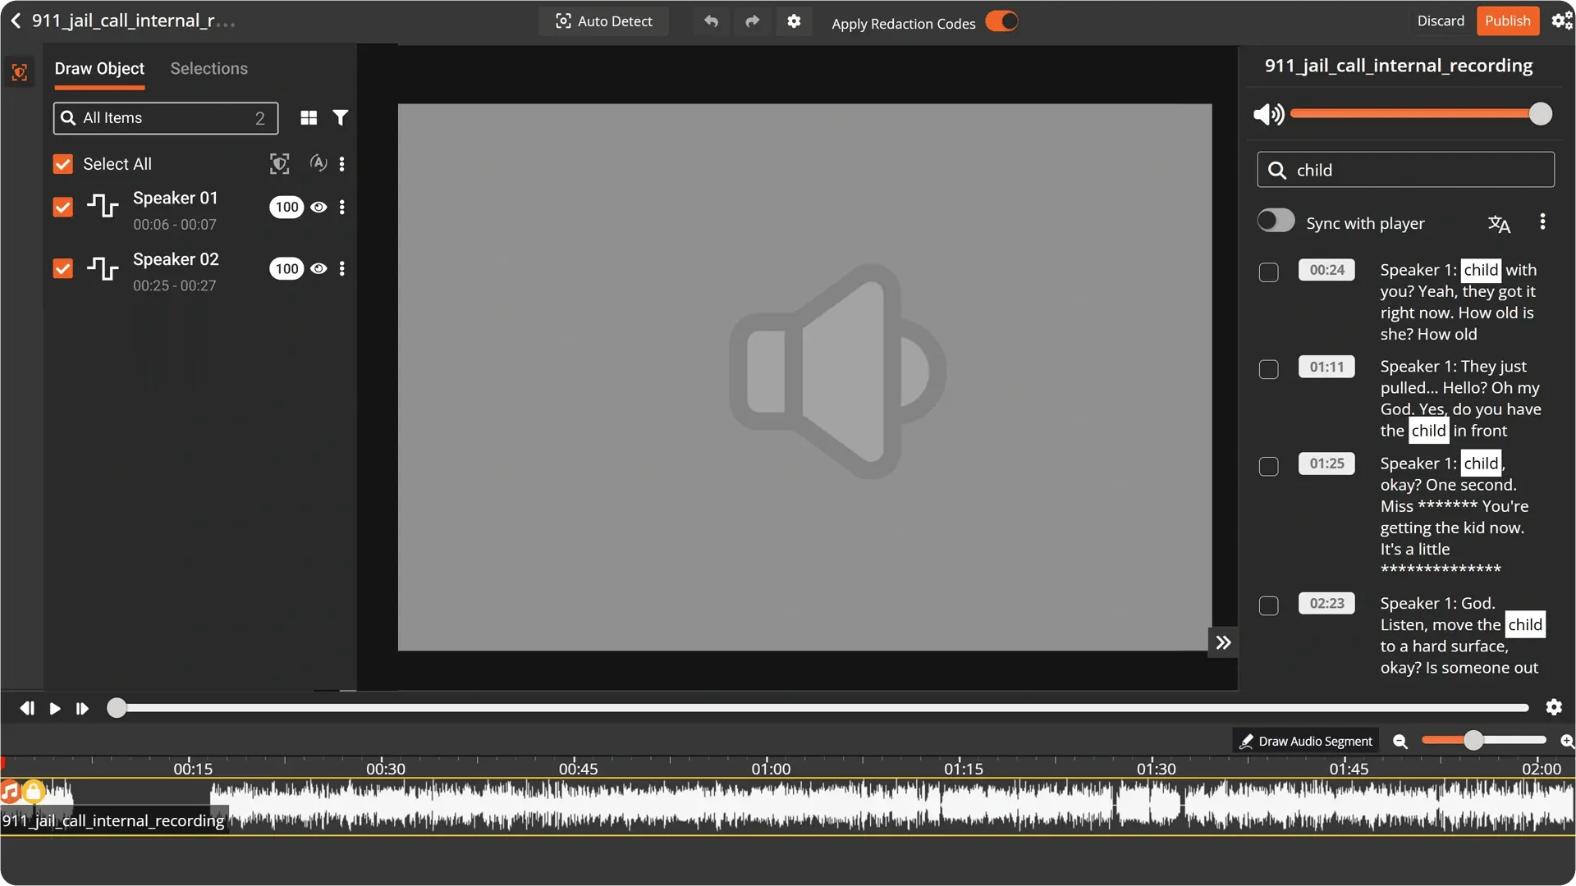Switch to grid view of items
1576x886 pixels.
coord(309,118)
